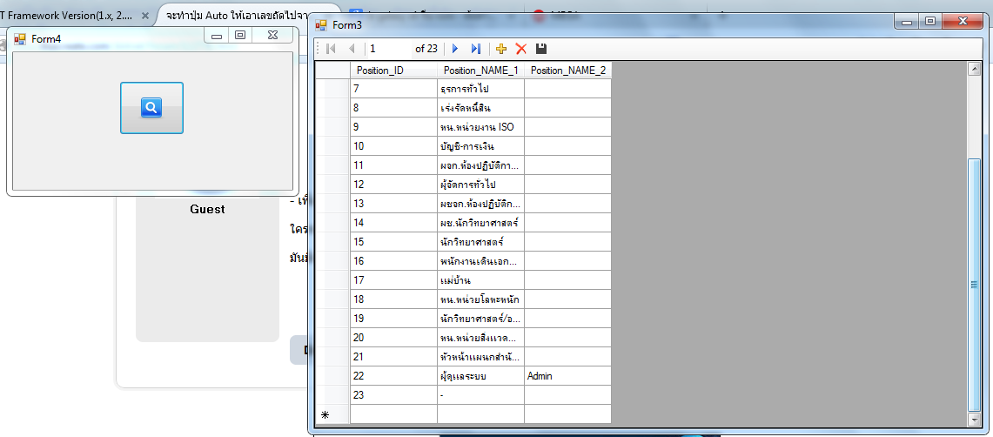Click Position_NAME_1 cell in row 7

coord(480,89)
